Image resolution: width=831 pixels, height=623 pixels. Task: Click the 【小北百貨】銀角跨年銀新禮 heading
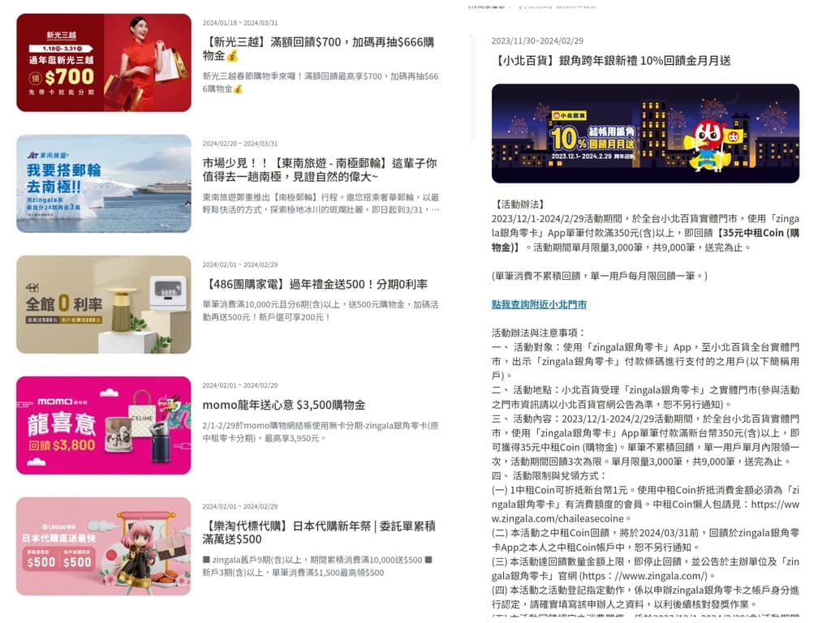(612, 60)
